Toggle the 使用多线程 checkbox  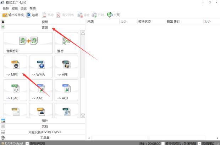[27, 143]
